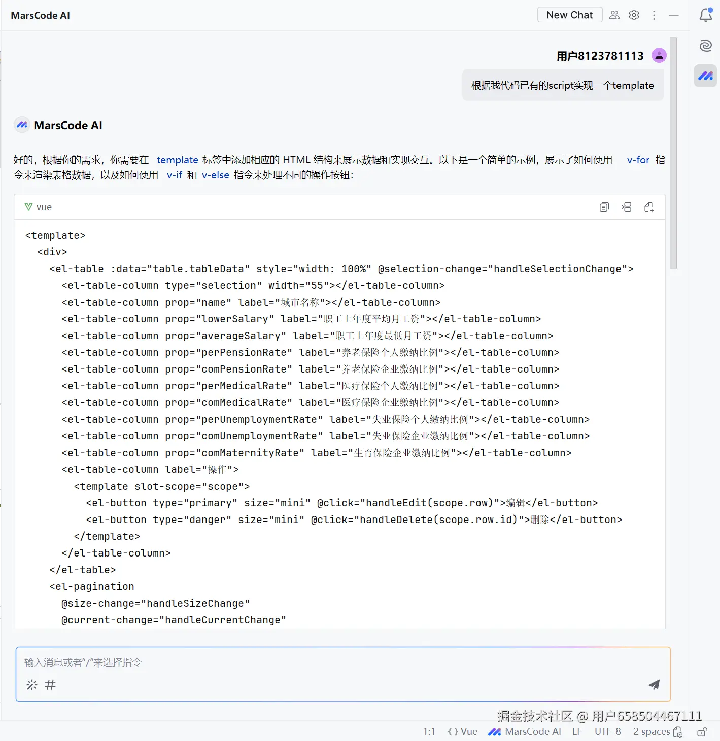Screen dimensions: 720x741
Task: Open the 1:1 cursor position indicator
Action: 429,731
